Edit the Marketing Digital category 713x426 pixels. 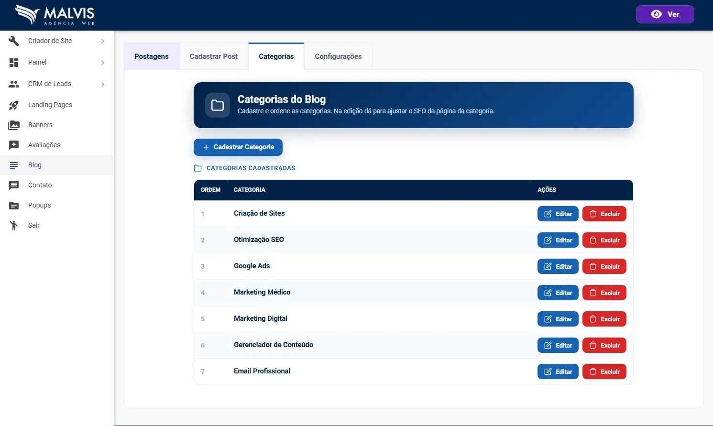[x=558, y=319]
